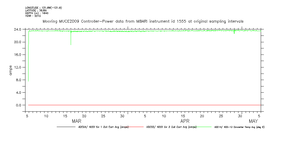Select the MAY month label

(x=253, y=121)
